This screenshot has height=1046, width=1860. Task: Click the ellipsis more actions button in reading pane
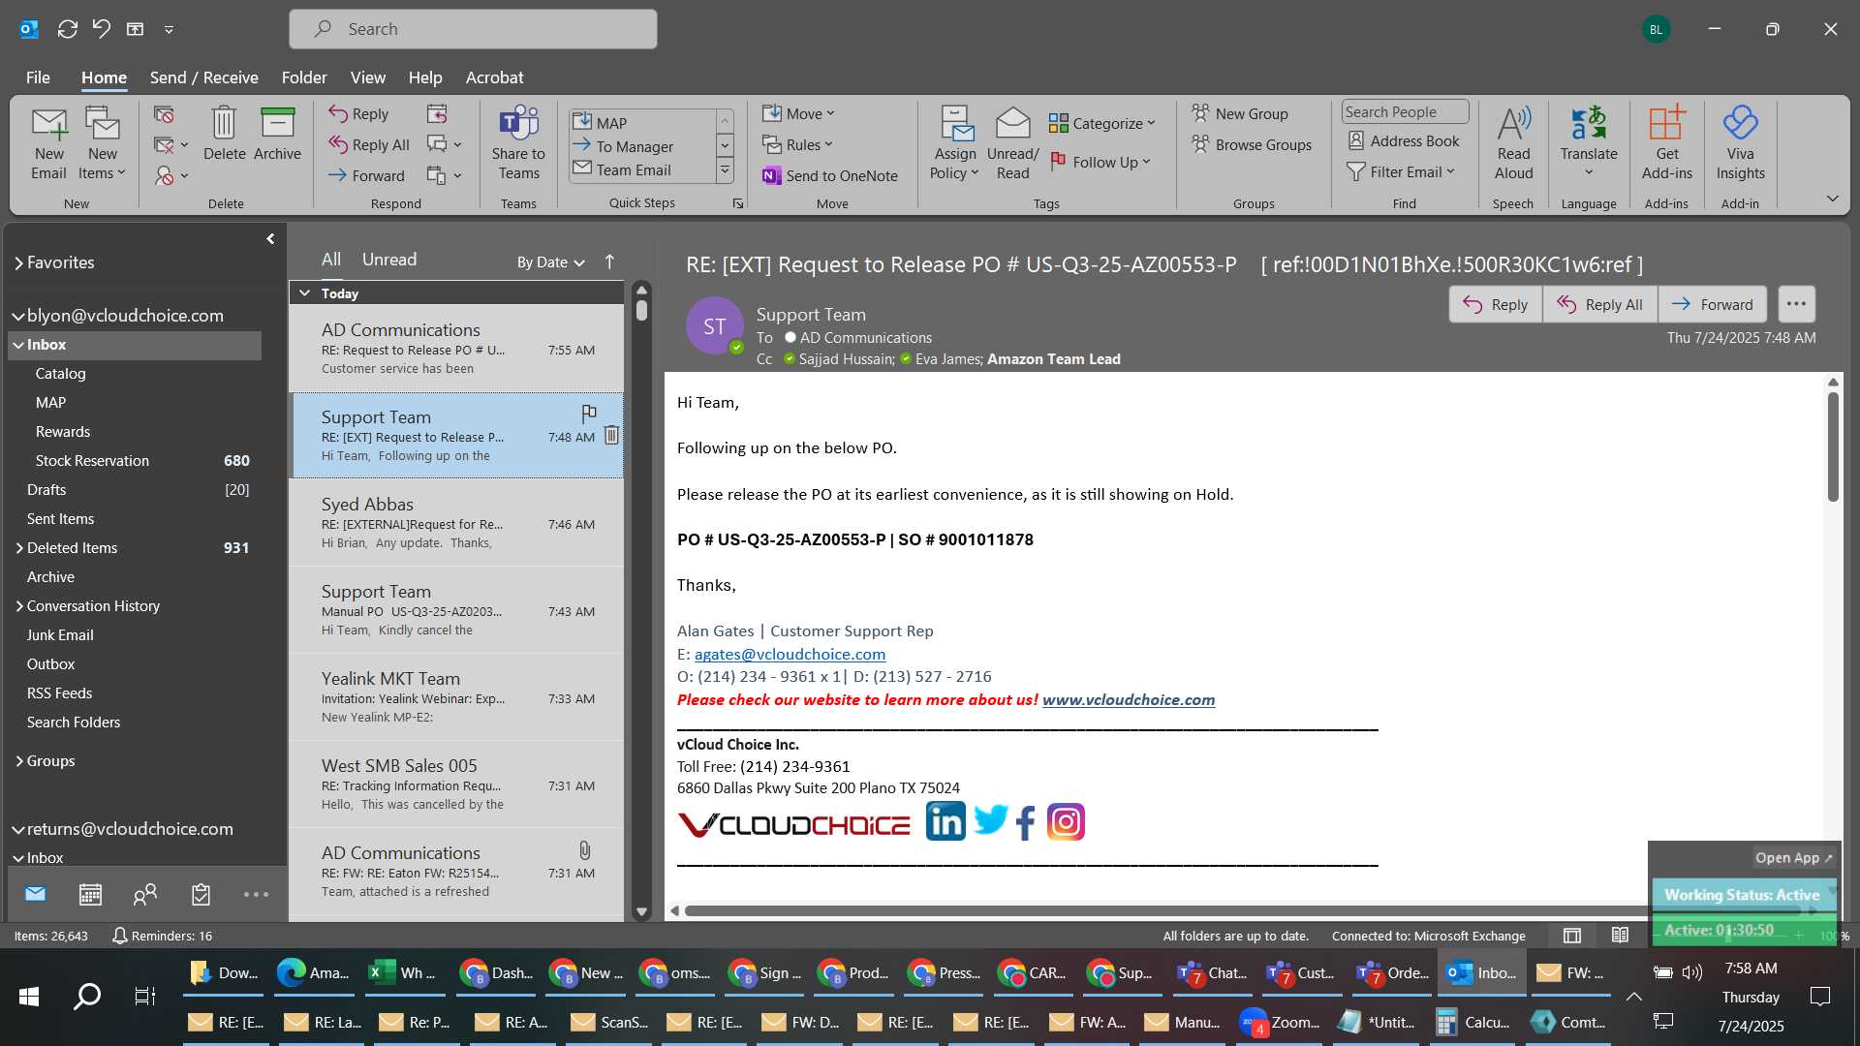tap(1796, 304)
